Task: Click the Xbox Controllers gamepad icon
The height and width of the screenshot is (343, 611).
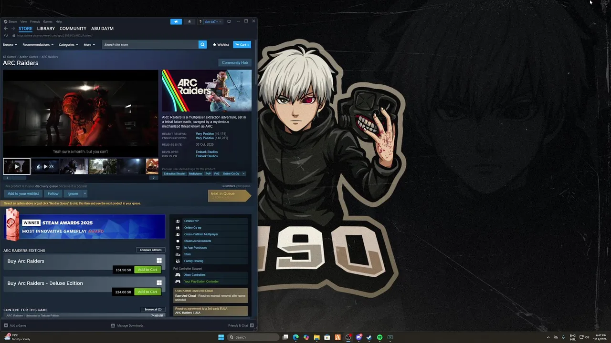Action: [x=178, y=275]
